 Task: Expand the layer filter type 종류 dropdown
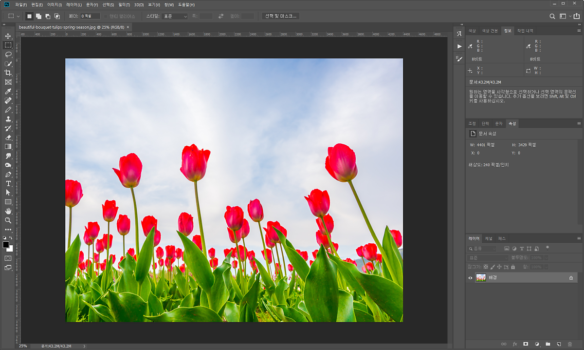tap(482, 249)
